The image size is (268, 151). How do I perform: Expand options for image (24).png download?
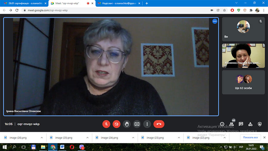pyautogui.click(x=133, y=138)
